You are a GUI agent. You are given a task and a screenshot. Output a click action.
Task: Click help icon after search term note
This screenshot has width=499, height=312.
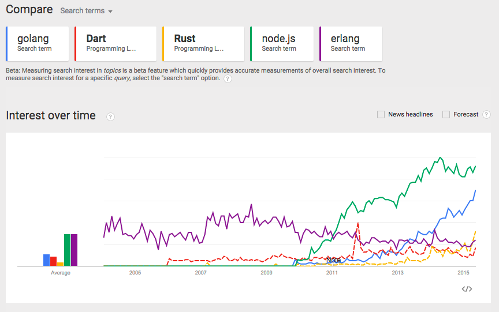[x=228, y=79]
